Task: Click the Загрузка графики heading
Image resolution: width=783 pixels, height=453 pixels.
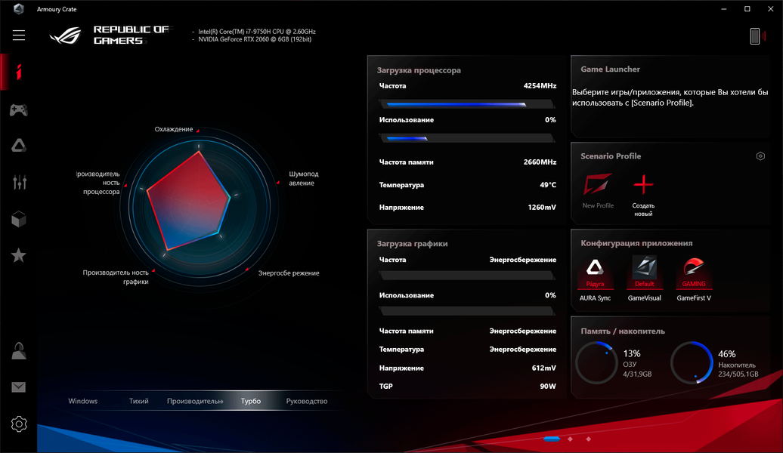Action: [x=412, y=244]
